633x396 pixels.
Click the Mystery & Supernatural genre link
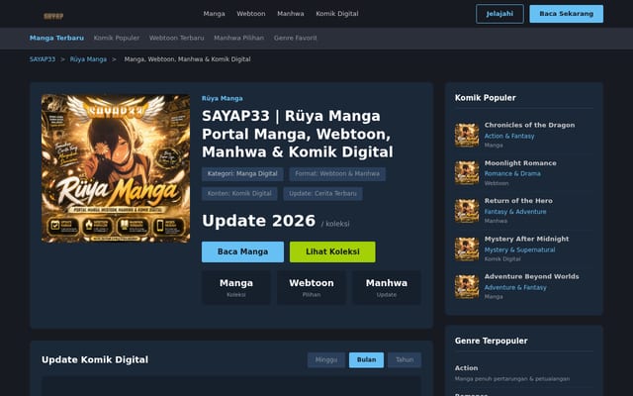click(519, 250)
